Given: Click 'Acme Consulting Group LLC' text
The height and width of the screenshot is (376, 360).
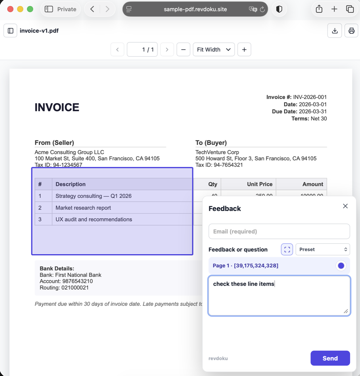Looking at the screenshot, I should click(x=69, y=152).
